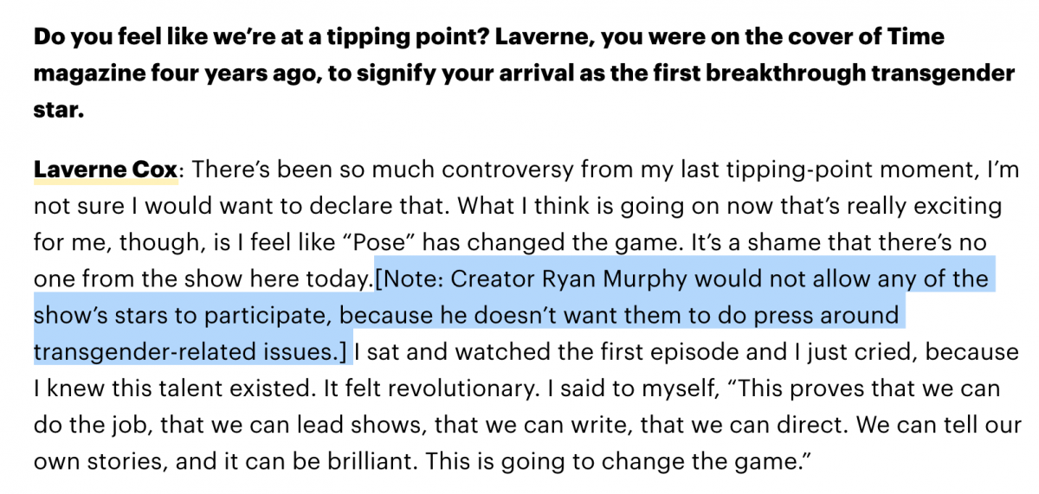Image resolution: width=1039 pixels, height=494 pixels.
Task: Click the highlighted phrase 'transgender-related issues.]'
Action: tap(191, 353)
